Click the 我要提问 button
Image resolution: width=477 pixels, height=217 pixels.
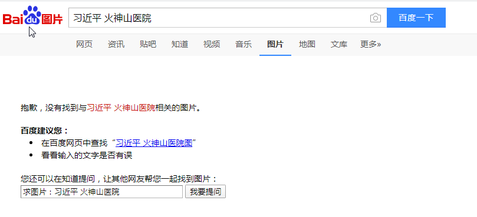(x=205, y=192)
